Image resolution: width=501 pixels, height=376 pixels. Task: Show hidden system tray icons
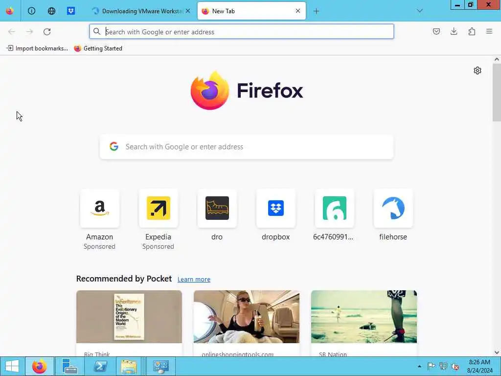click(419, 366)
